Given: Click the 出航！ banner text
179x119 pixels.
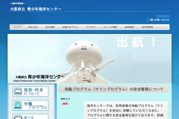Looking at the screenshot, I should (x=136, y=42).
